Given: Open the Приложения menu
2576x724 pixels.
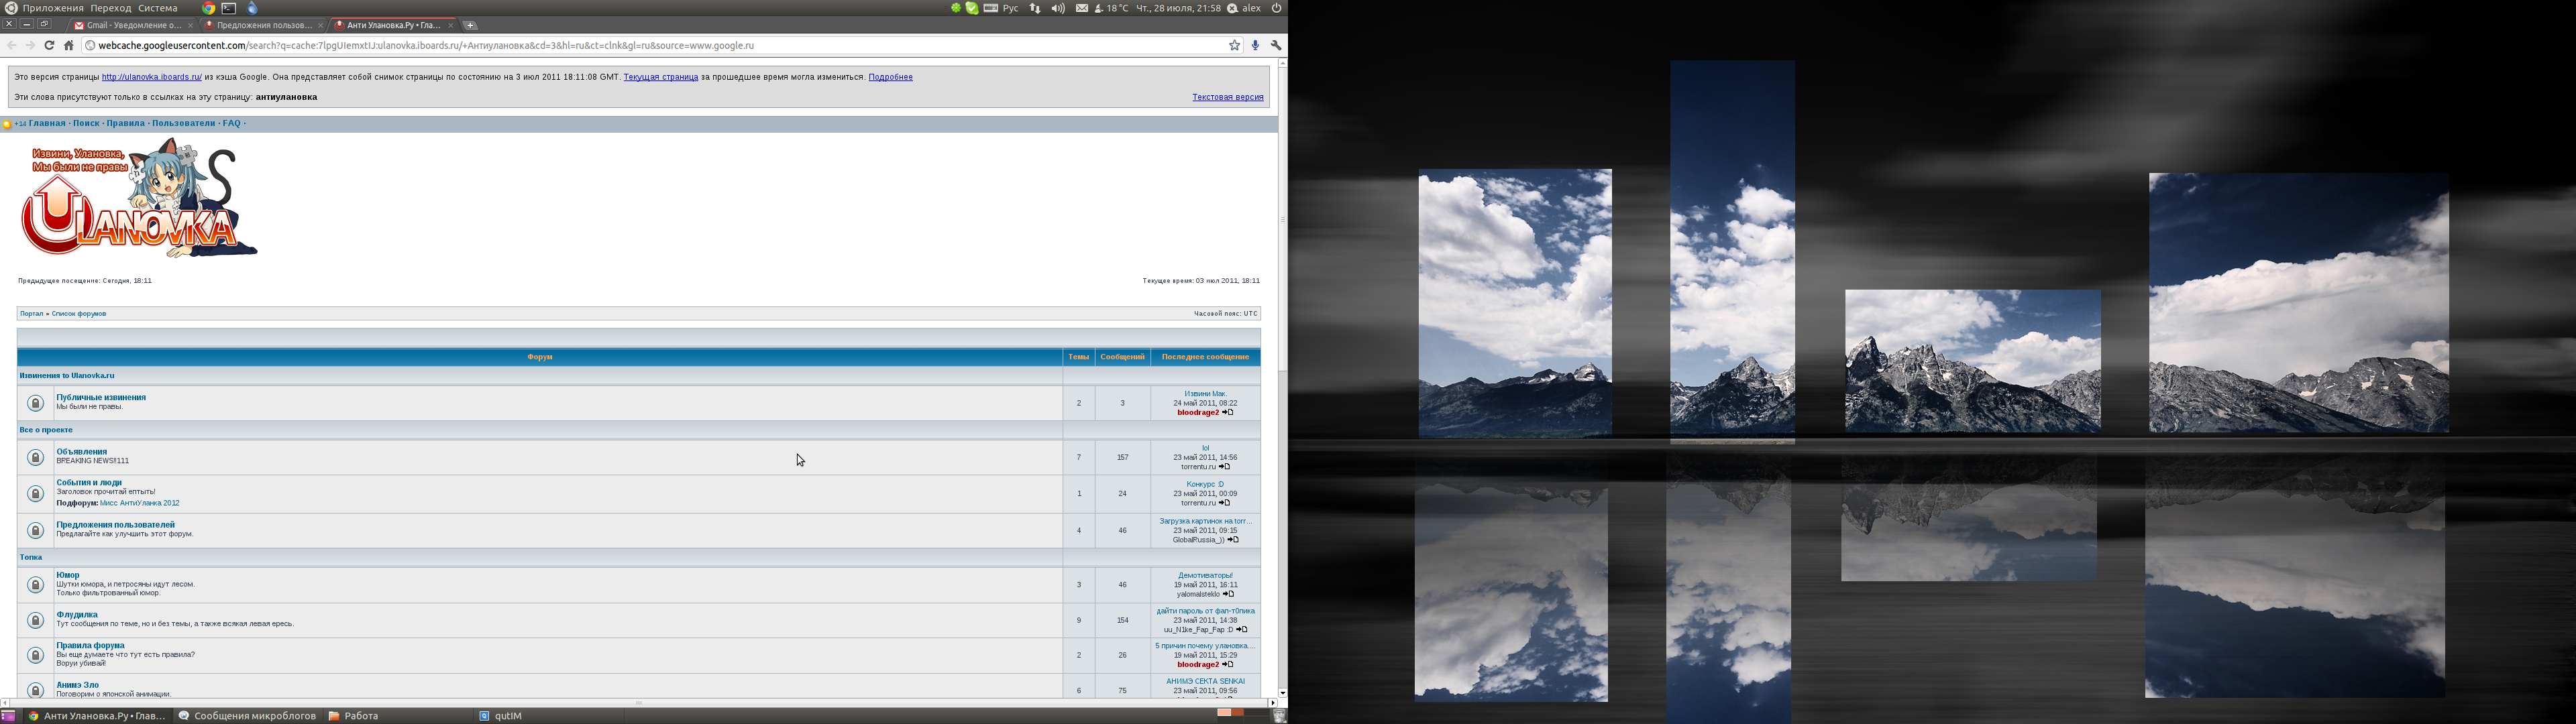Looking at the screenshot, I should [52, 8].
